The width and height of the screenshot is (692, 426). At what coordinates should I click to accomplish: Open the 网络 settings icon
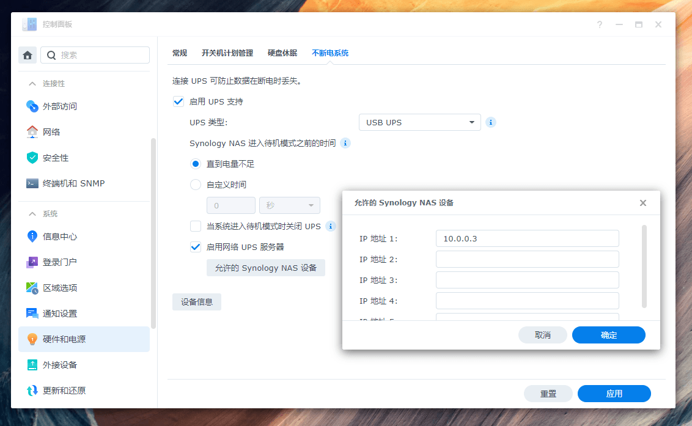click(32, 132)
